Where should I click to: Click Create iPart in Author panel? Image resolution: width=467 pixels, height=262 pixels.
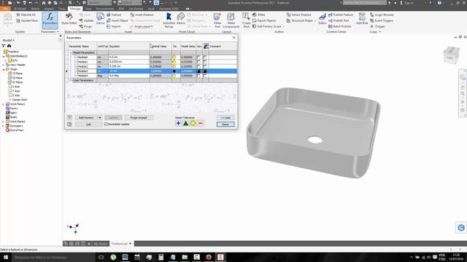pyautogui.click(x=246, y=20)
